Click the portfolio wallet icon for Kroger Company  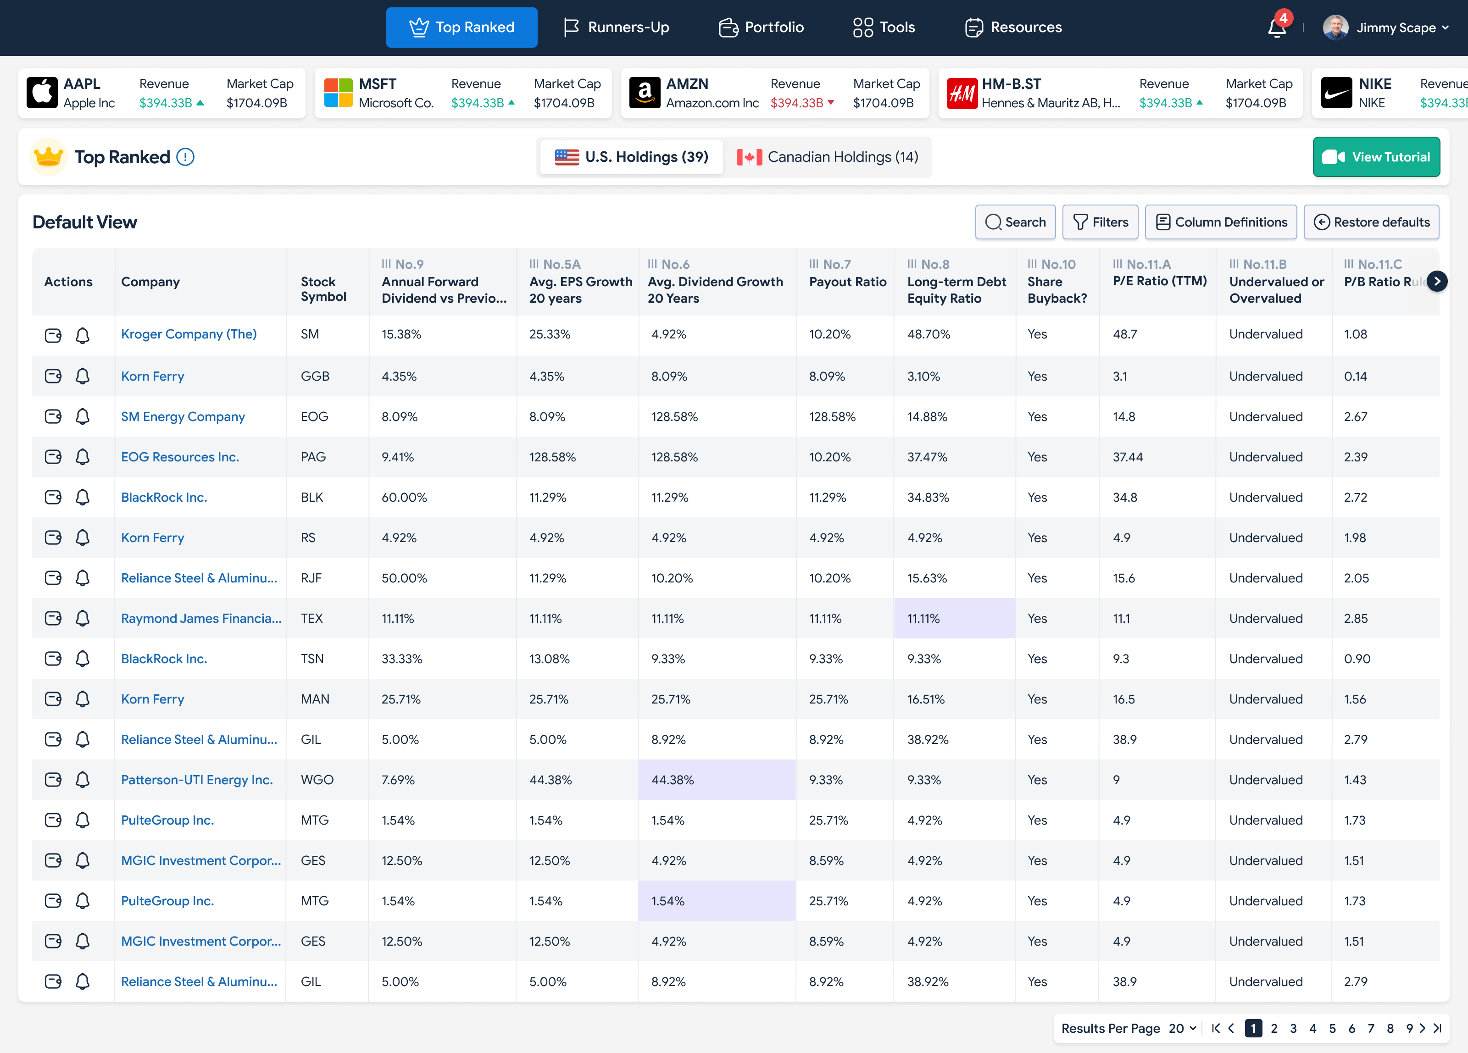[53, 335]
